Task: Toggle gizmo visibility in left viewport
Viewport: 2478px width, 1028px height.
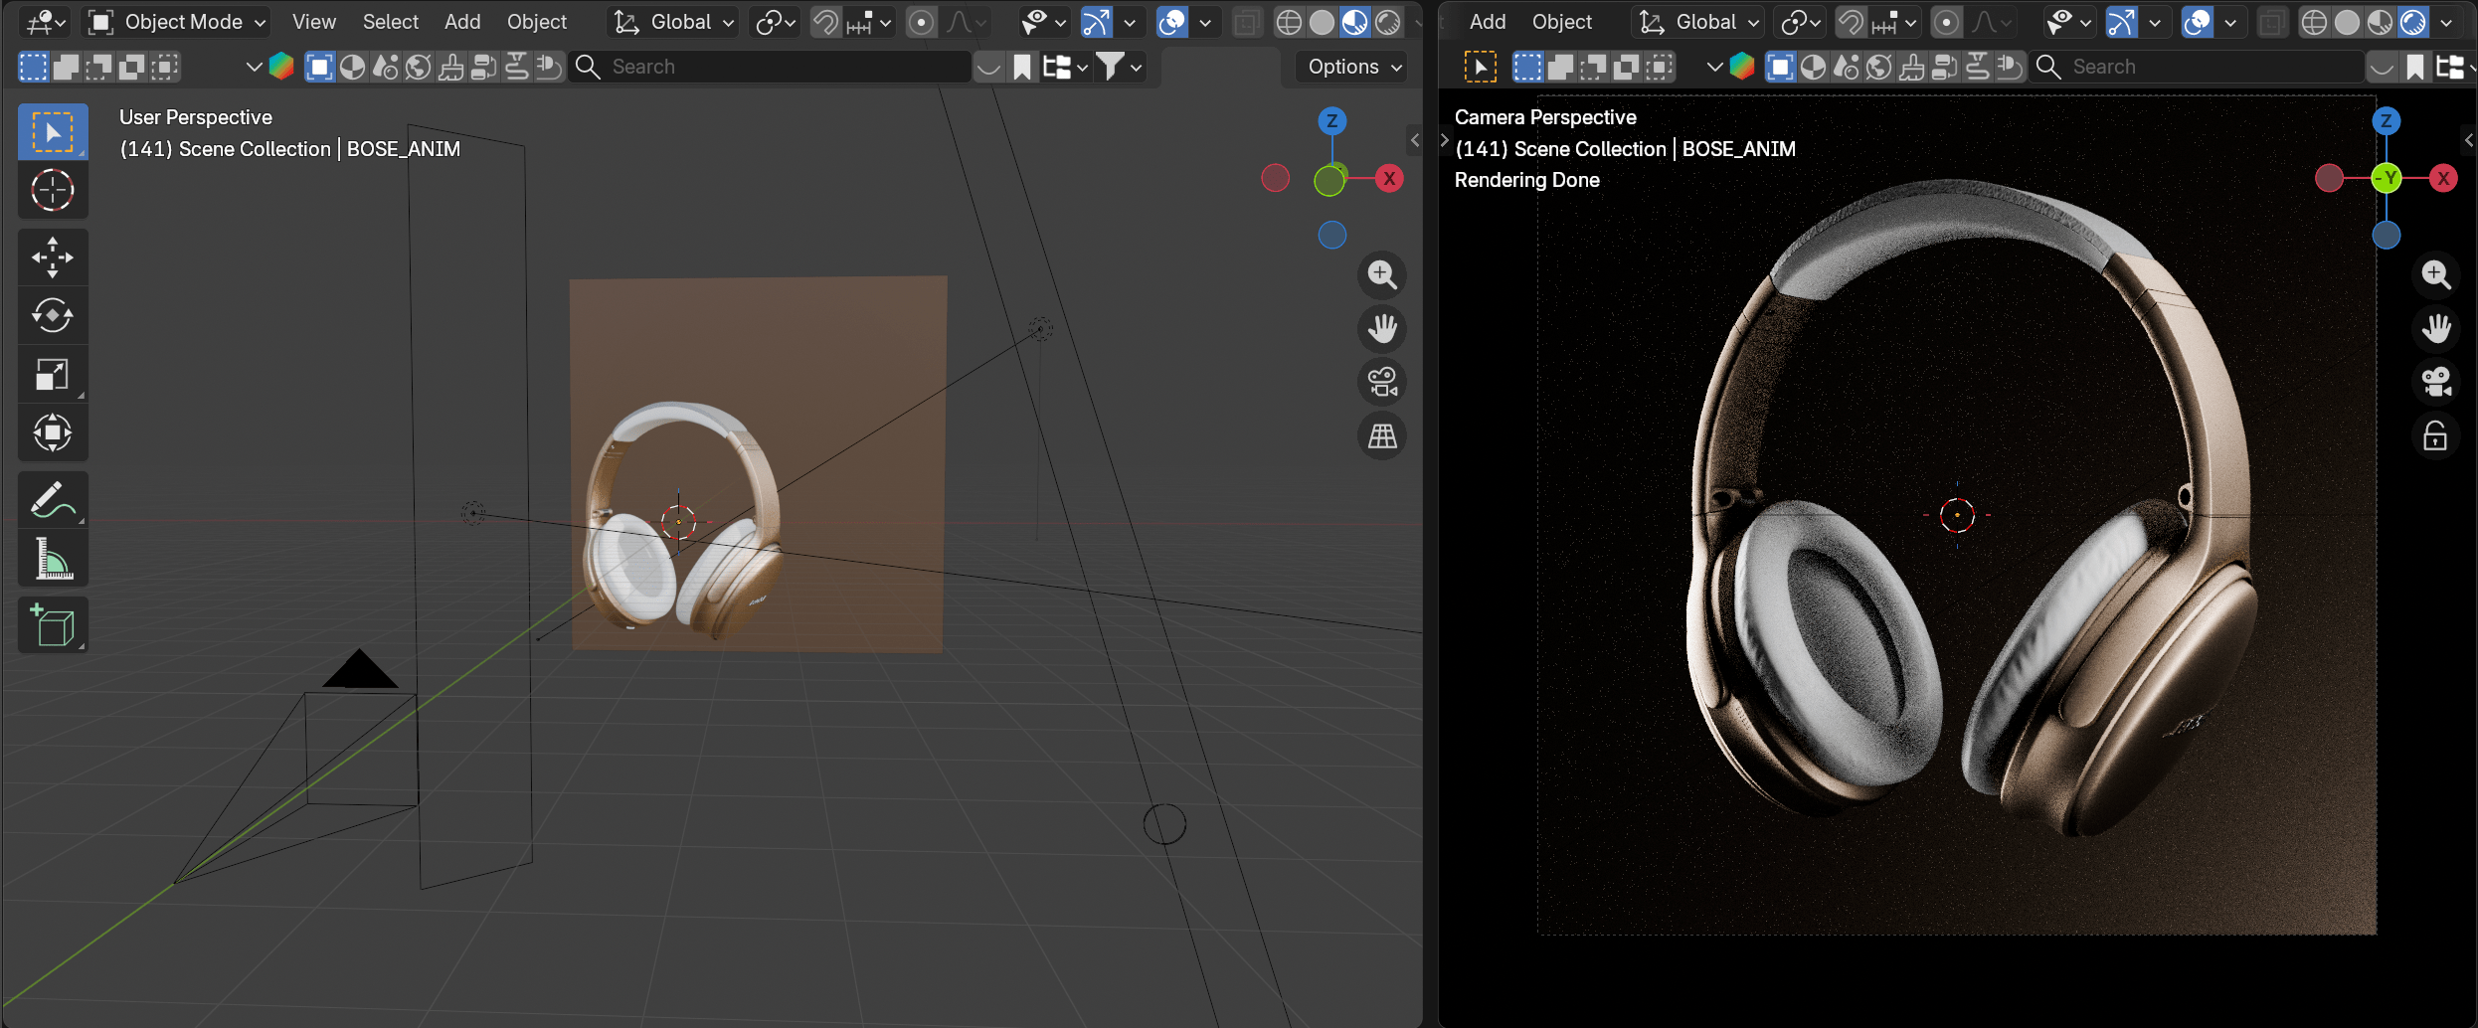Action: coord(1096,22)
